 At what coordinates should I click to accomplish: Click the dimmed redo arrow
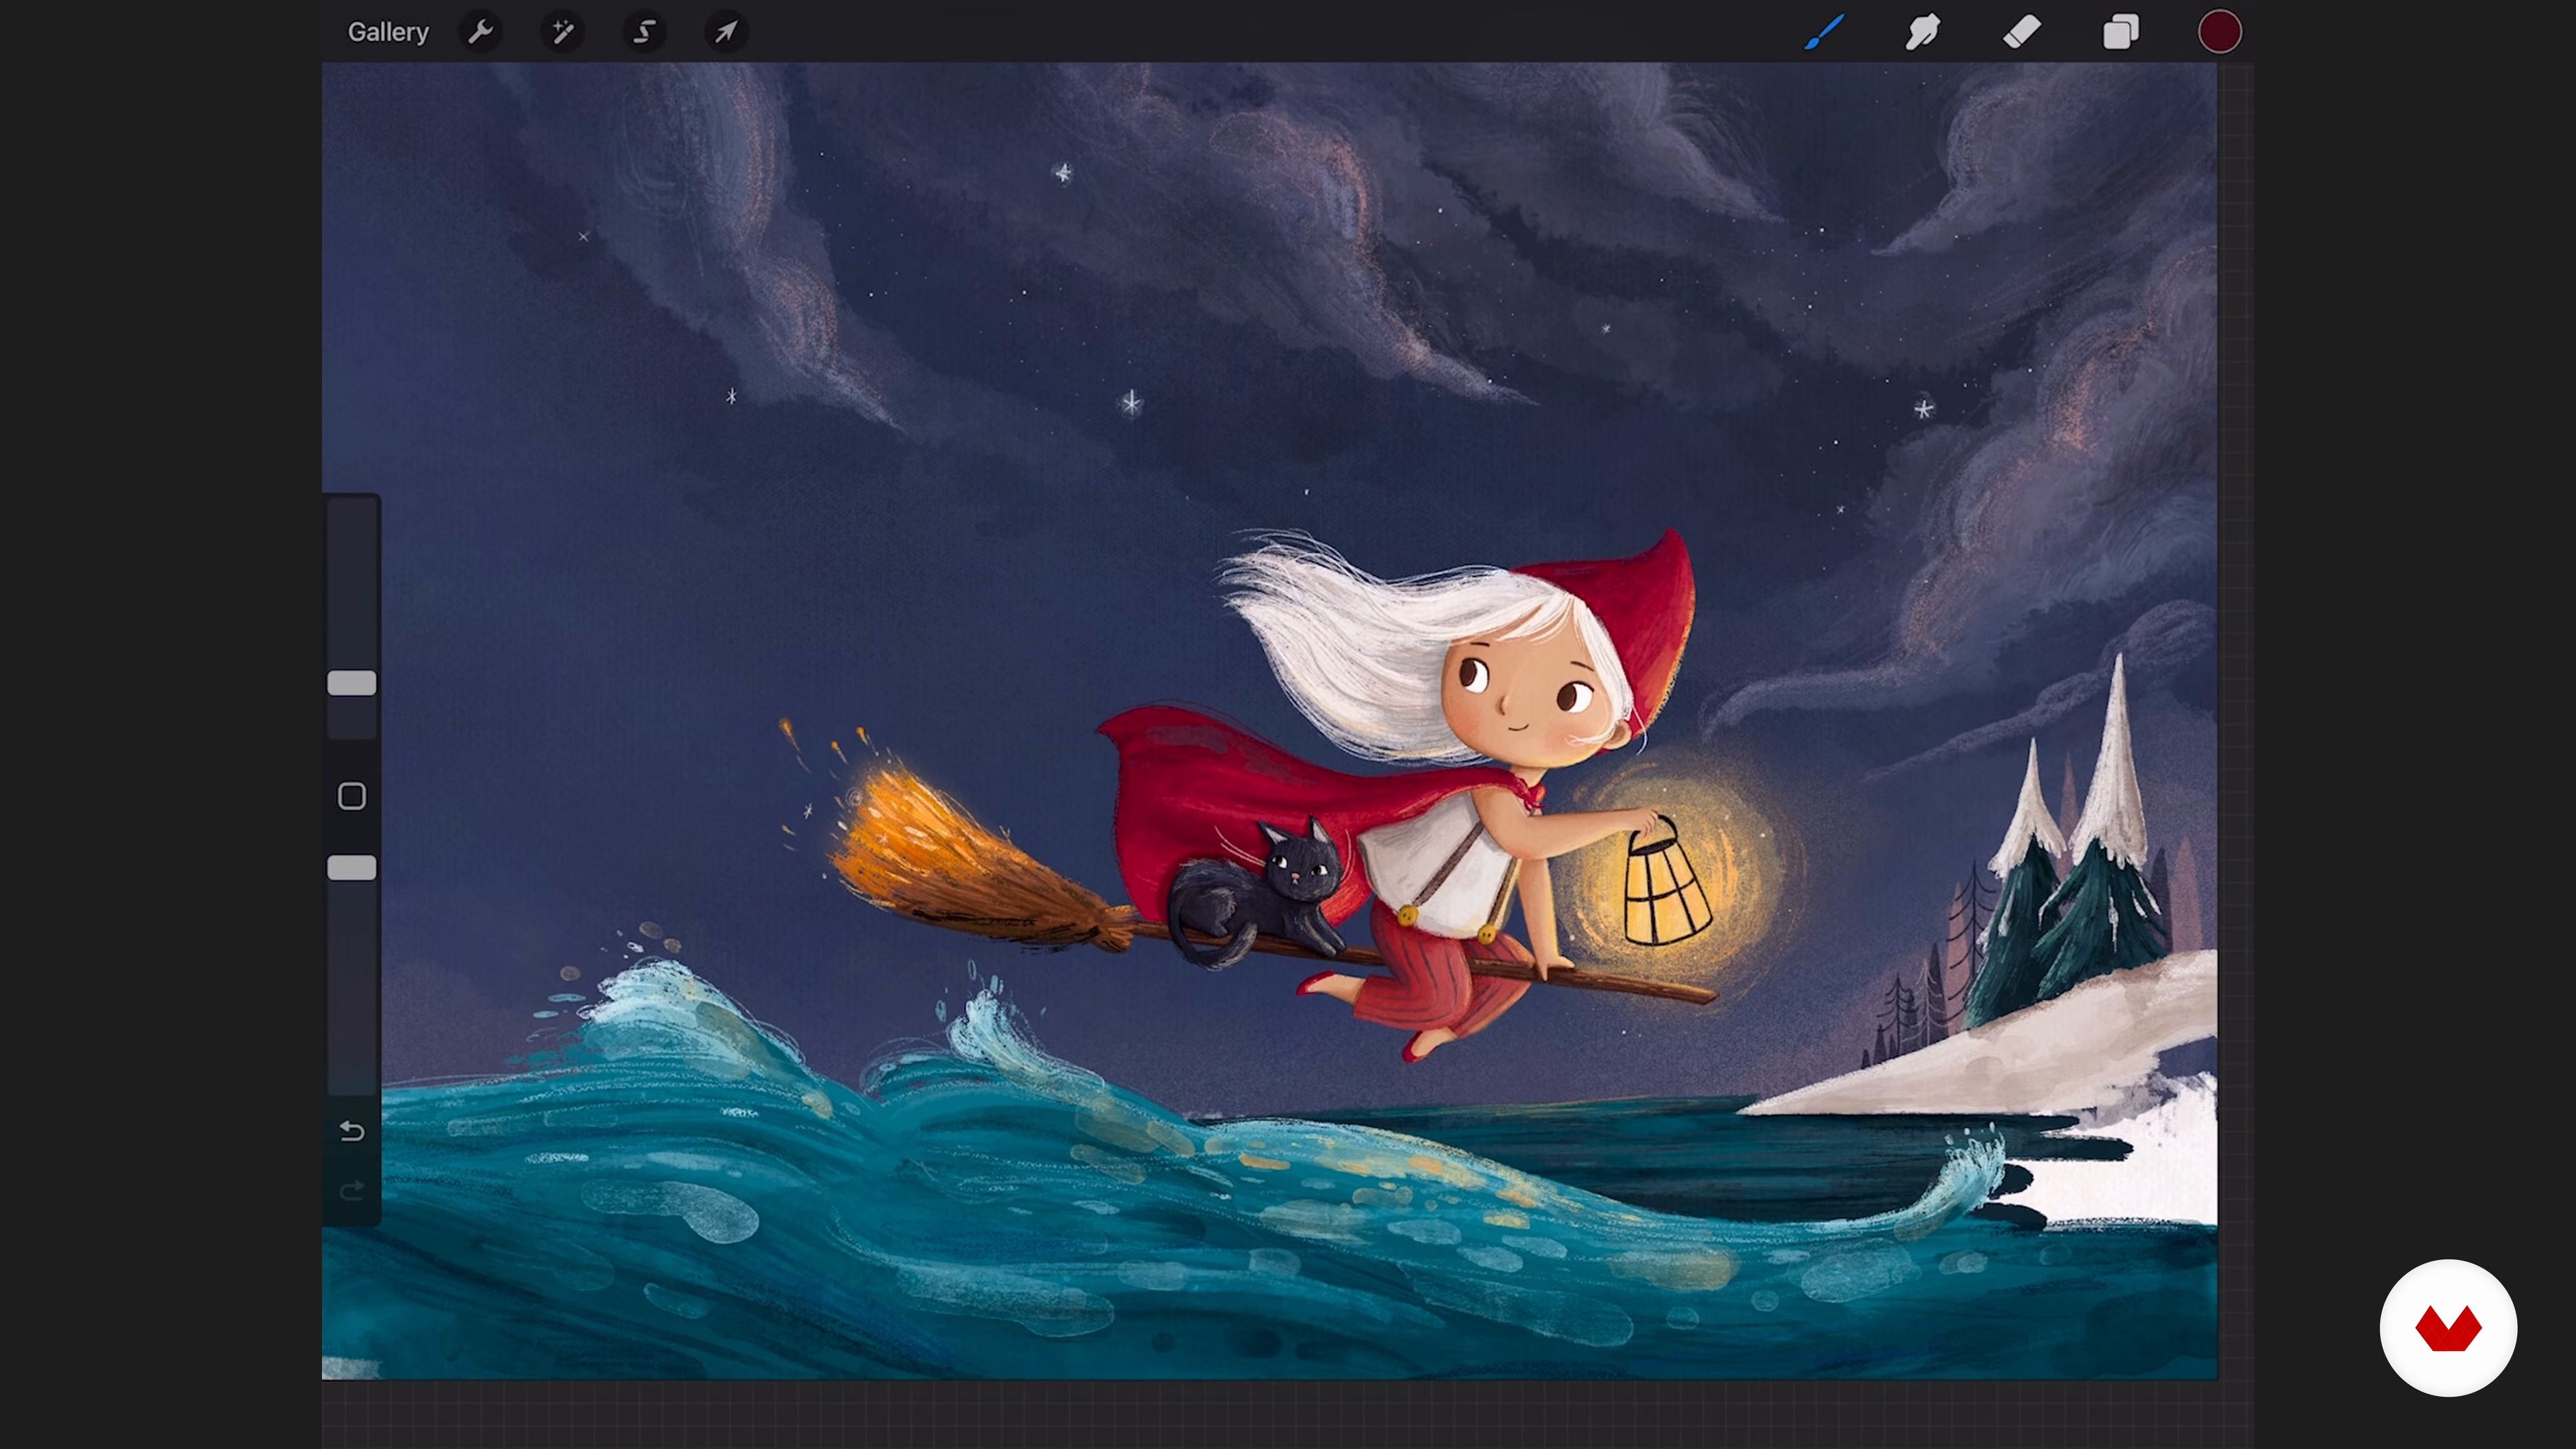352,1190
